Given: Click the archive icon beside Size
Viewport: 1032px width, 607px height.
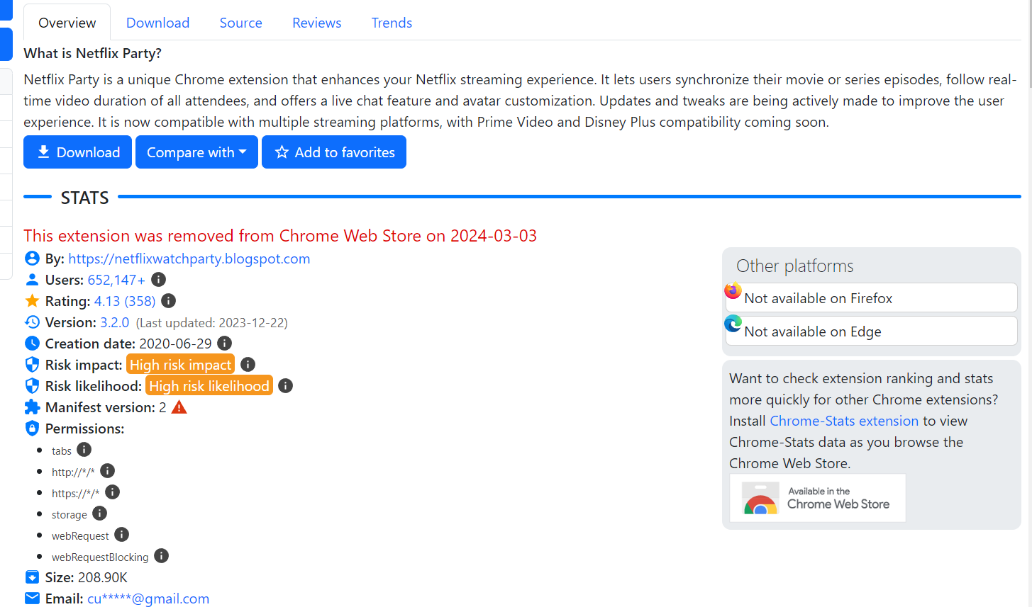Looking at the screenshot, I should tap(32, 577).
